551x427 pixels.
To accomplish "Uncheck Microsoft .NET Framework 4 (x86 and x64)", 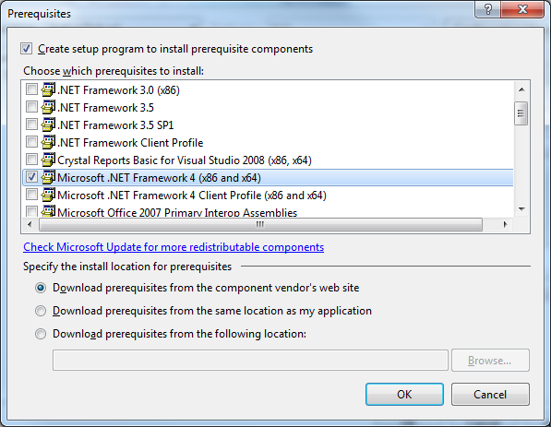I will (31, 177).
